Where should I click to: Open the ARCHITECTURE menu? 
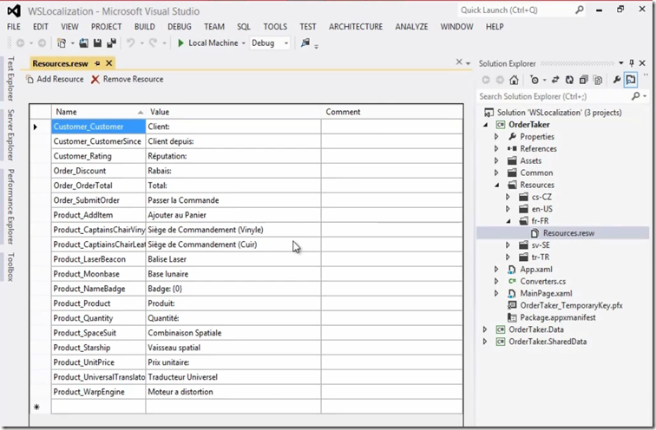(356, 27)
